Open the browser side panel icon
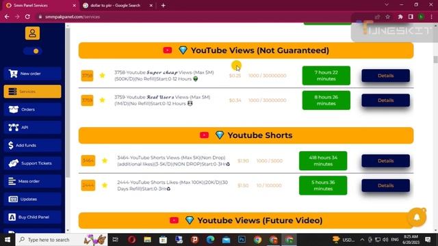This screenshot has width=438, height=246. [411, 16]
